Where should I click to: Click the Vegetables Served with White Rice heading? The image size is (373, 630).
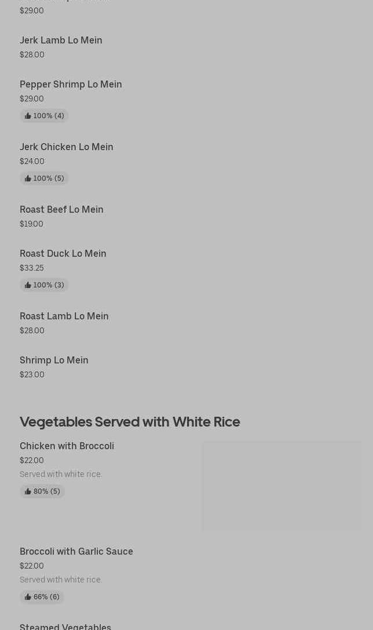(130, 422)
